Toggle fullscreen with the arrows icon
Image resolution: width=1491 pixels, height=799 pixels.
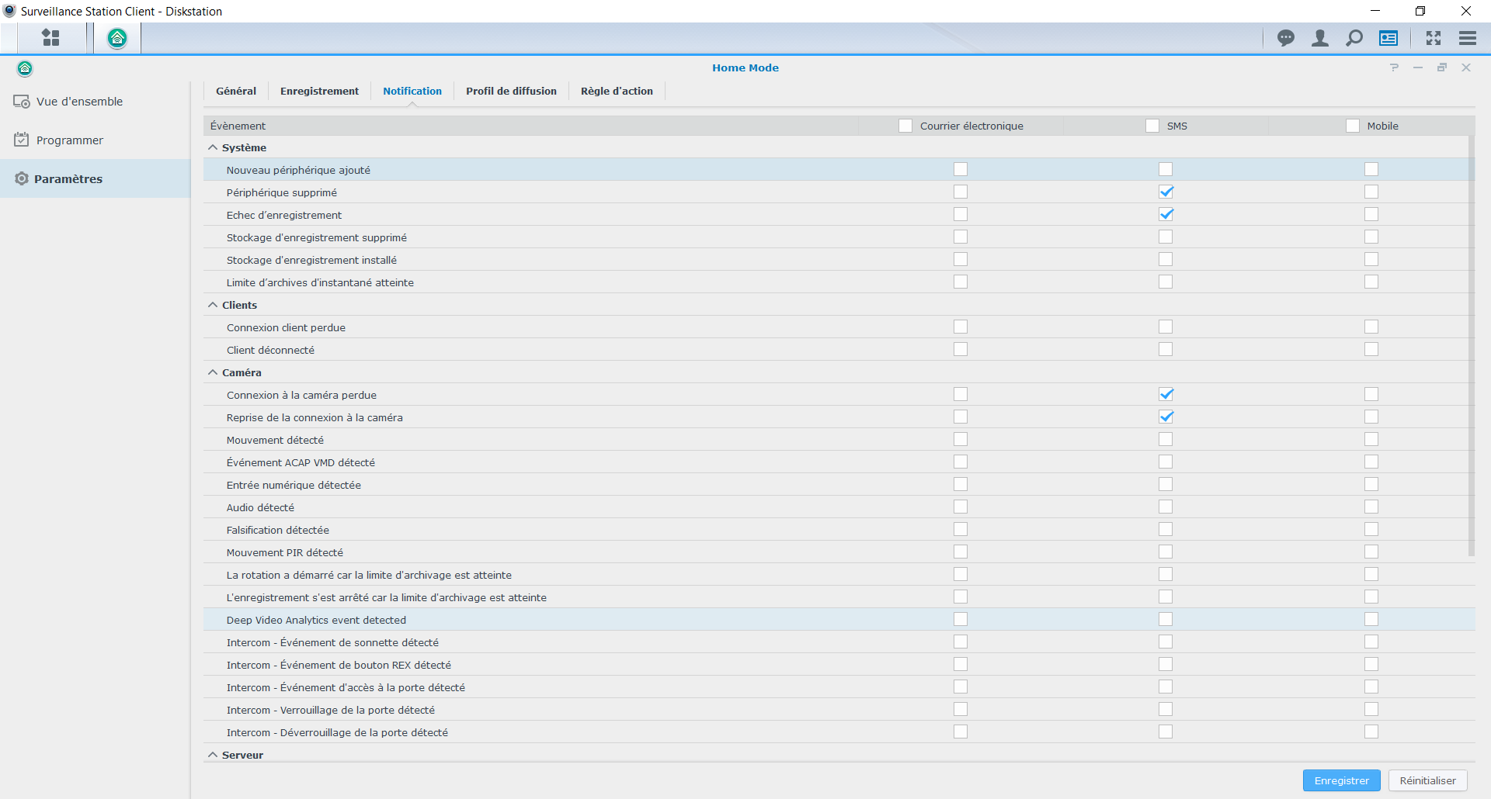pyautogui.click(x=1434, y=38)
